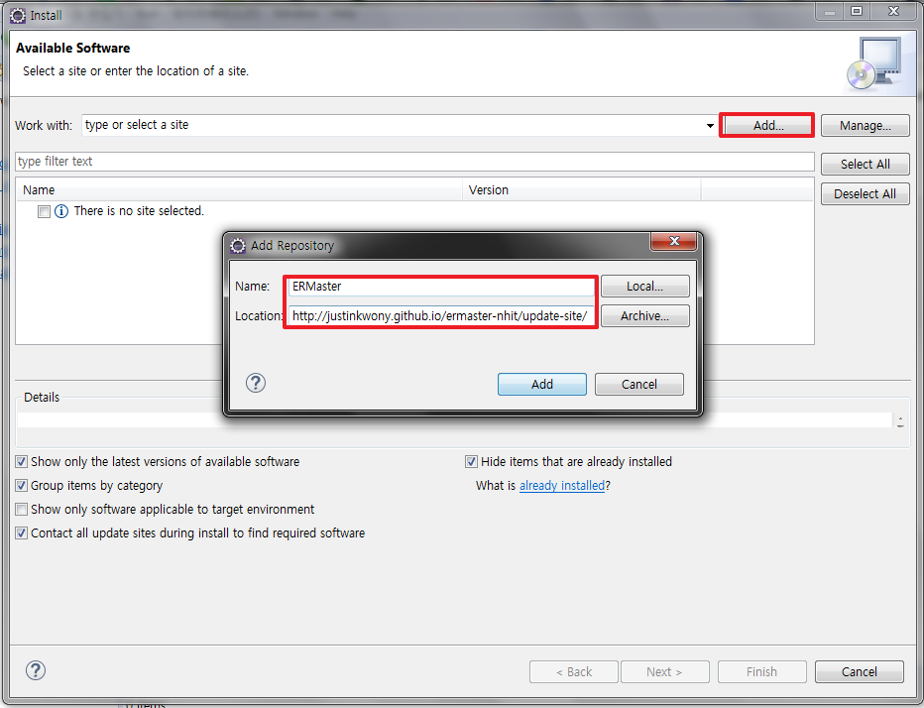This screenshot has width=924, height=708.
Task: Click the Select All button
Action: pos(865,164)
